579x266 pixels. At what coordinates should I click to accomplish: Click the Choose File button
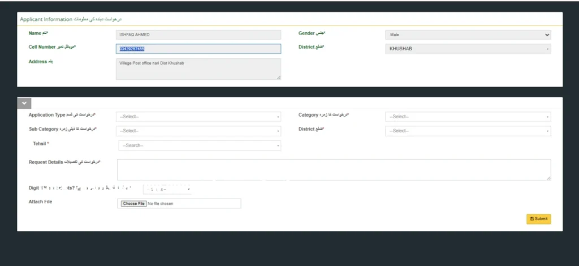click(x=133, y=204)
